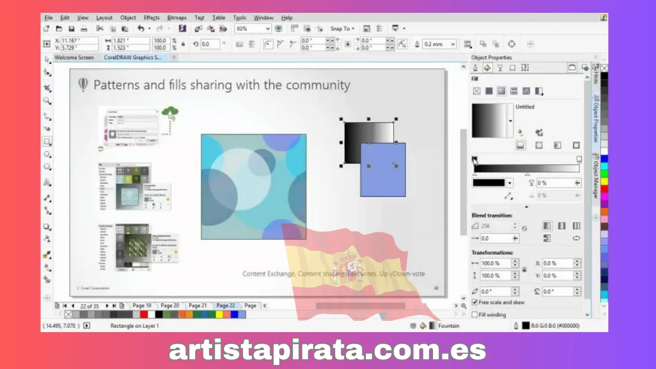Go to the first page arrow

point(64,305)
